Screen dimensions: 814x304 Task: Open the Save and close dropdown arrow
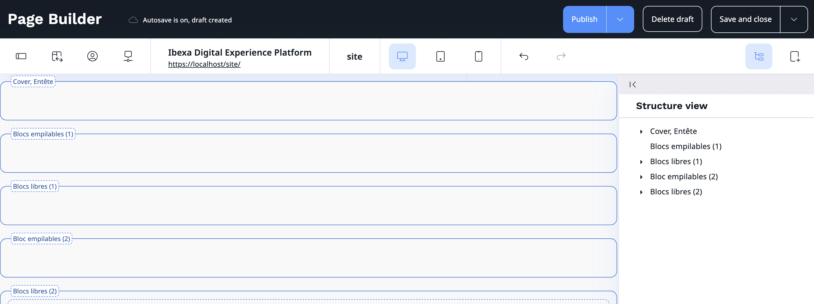[x=794, y=19]
